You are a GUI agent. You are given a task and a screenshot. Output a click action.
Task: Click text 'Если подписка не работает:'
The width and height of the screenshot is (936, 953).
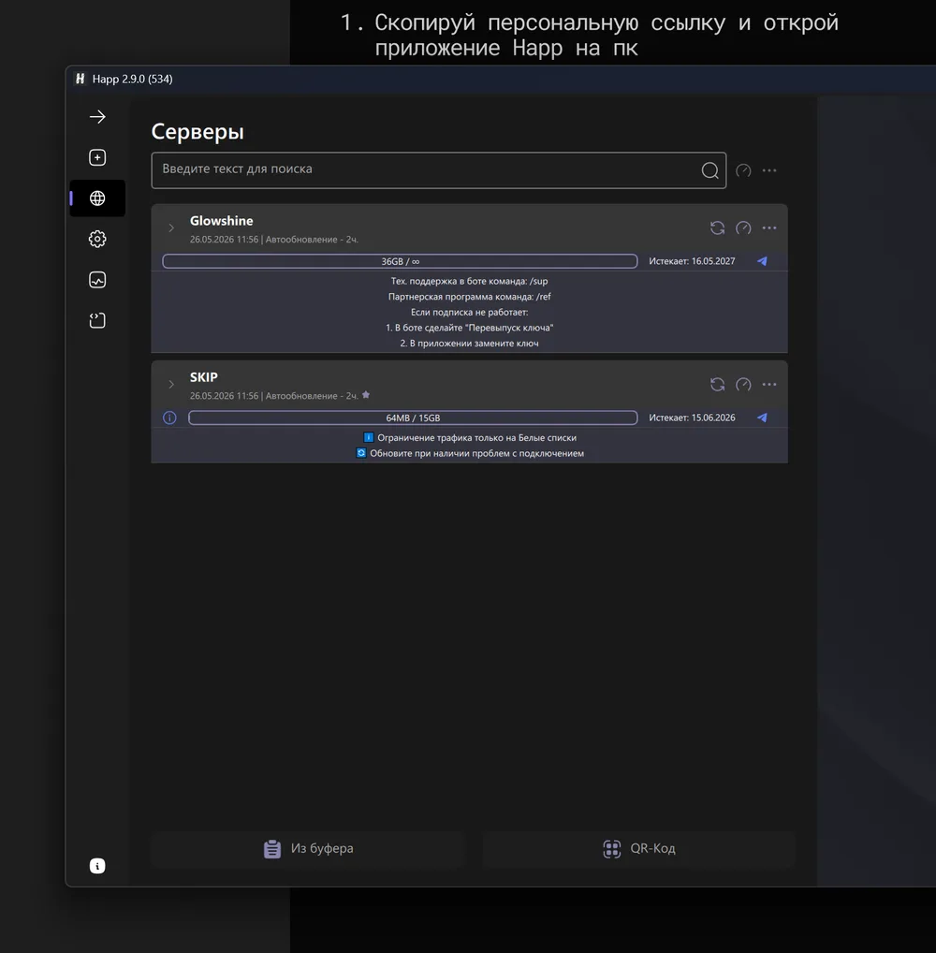tap(469, 313)
